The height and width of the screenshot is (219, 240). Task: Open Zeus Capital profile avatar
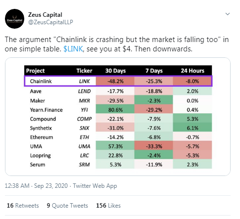click(15, 19)
